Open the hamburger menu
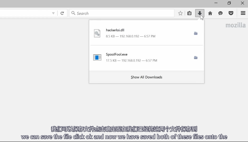The image size is (248, 142). coord(243,13)
